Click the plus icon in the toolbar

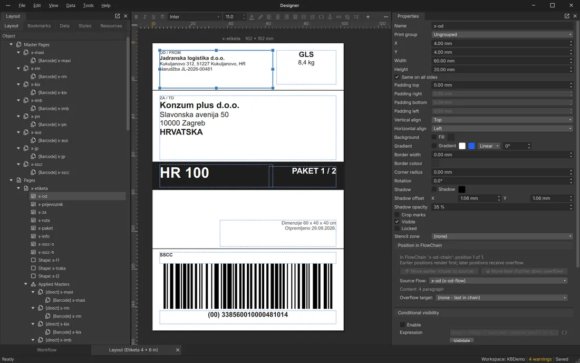tap(368, 17)
